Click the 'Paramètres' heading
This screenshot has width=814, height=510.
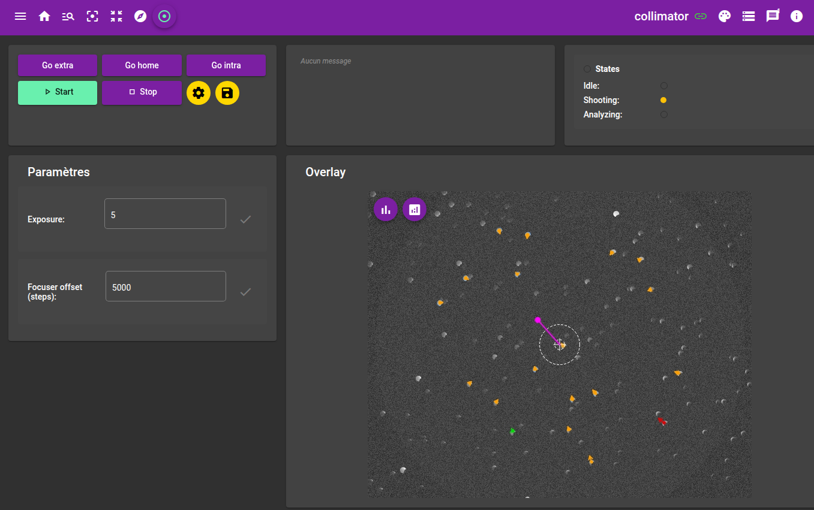[x=59, y=172]
